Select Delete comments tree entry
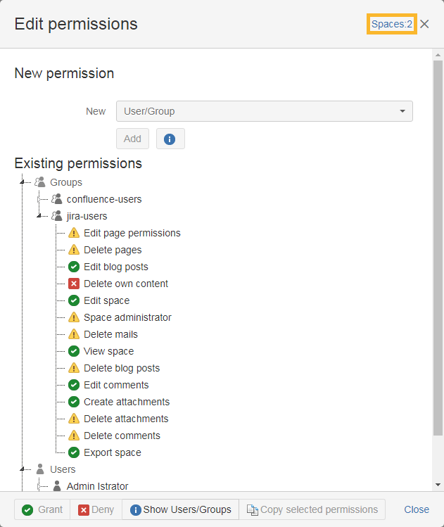 click(x=122, y=436)
